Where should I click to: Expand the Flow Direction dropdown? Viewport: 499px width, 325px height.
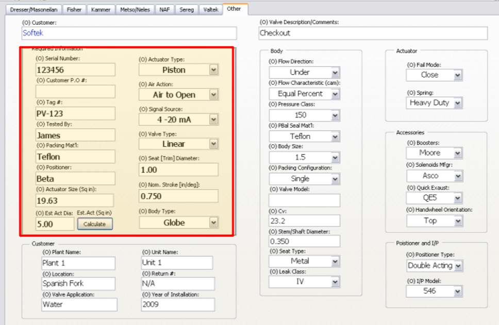point(335,73)
